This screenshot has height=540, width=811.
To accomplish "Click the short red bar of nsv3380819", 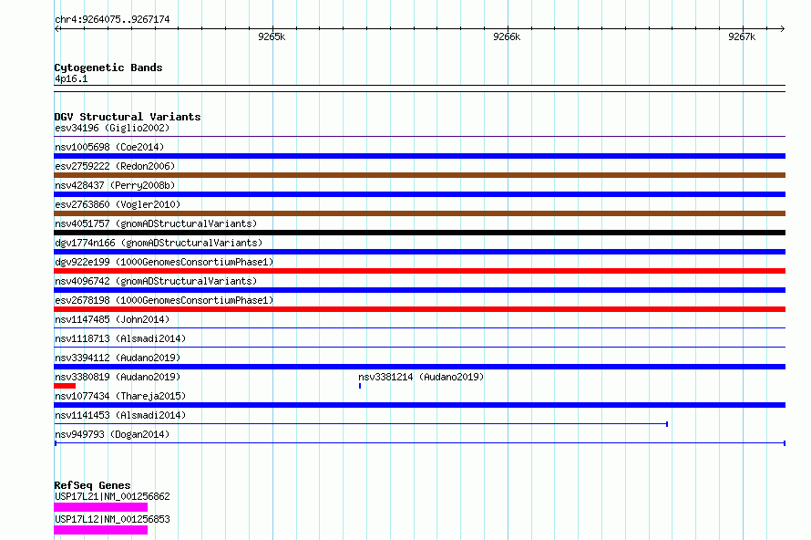I will (65, 386).
